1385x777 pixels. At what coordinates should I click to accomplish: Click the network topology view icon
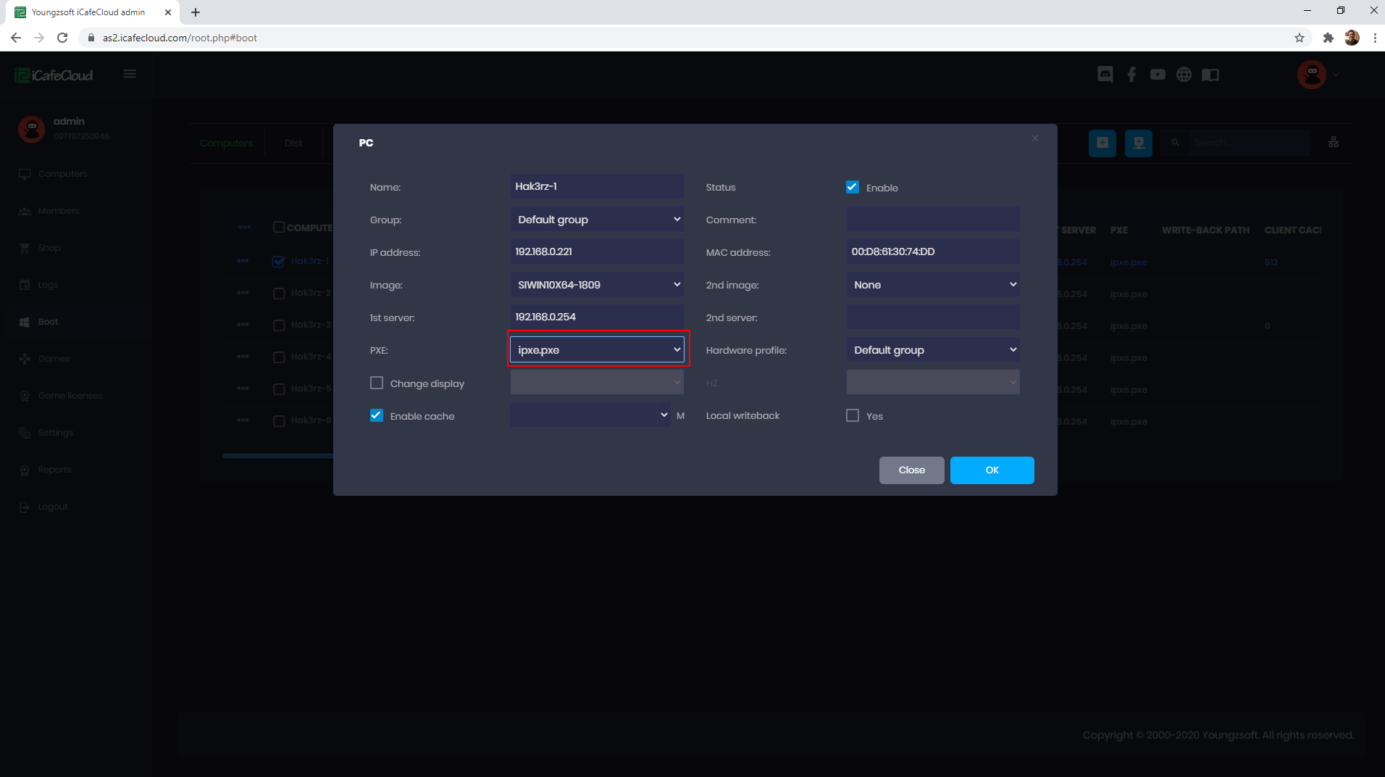pos(1334,142)
